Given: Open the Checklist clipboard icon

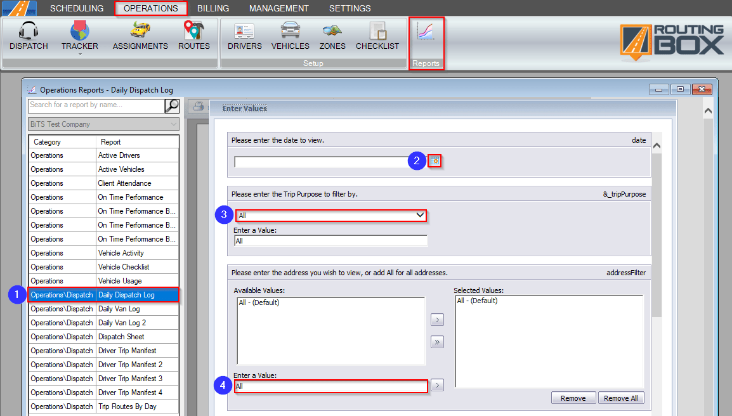Looking at the screenshot, I should click(377, 31).
